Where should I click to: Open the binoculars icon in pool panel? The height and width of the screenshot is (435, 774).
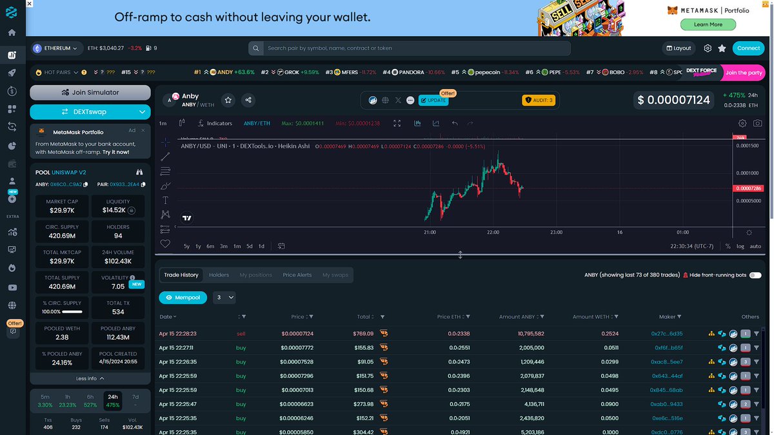(139, 173)
